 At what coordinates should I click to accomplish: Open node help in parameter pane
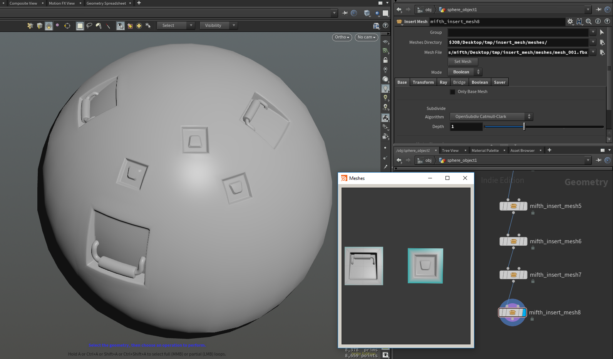click(607, 22)
